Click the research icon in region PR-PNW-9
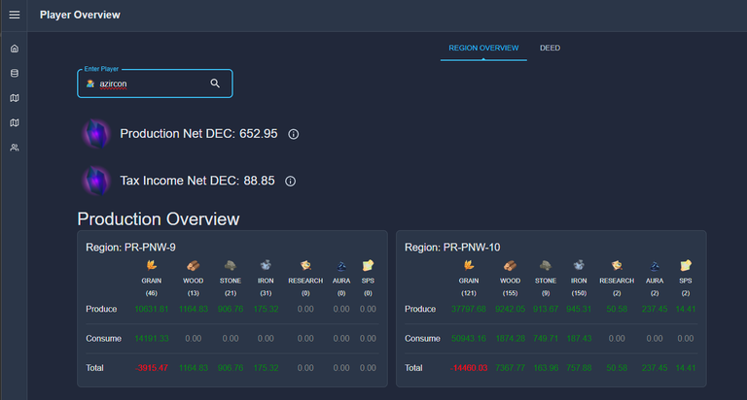Viewport: 747px width, 400px height. pyautogui.click(x=305, y=265)
